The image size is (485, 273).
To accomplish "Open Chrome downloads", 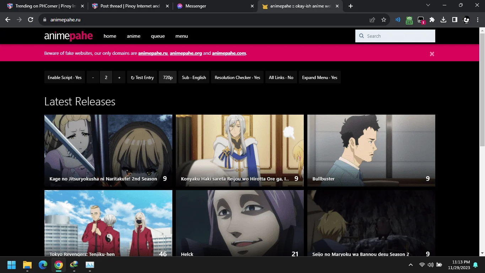I will [x=443, y=20].
